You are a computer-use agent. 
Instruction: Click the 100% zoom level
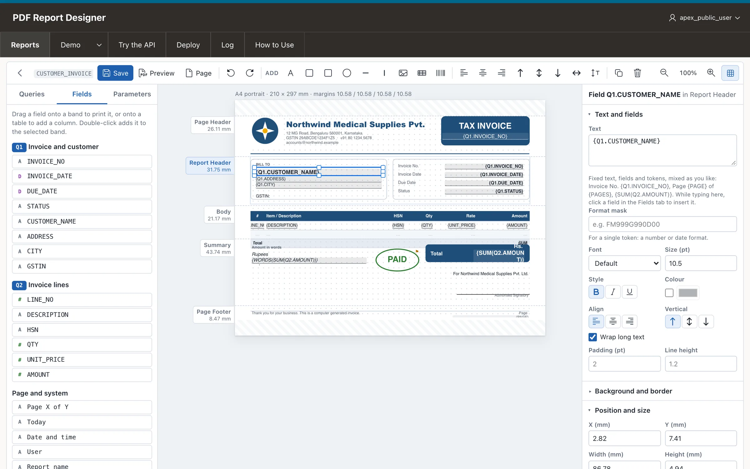pos(688,73)
